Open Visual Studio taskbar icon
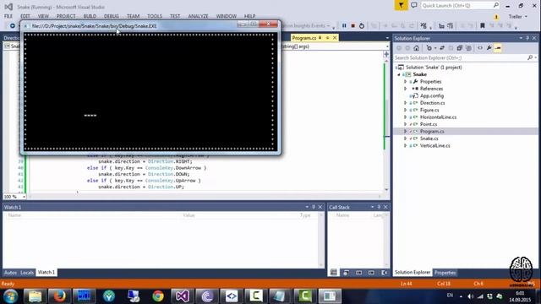Viewport: 541px width, 304px height. [x=183, y=296]
